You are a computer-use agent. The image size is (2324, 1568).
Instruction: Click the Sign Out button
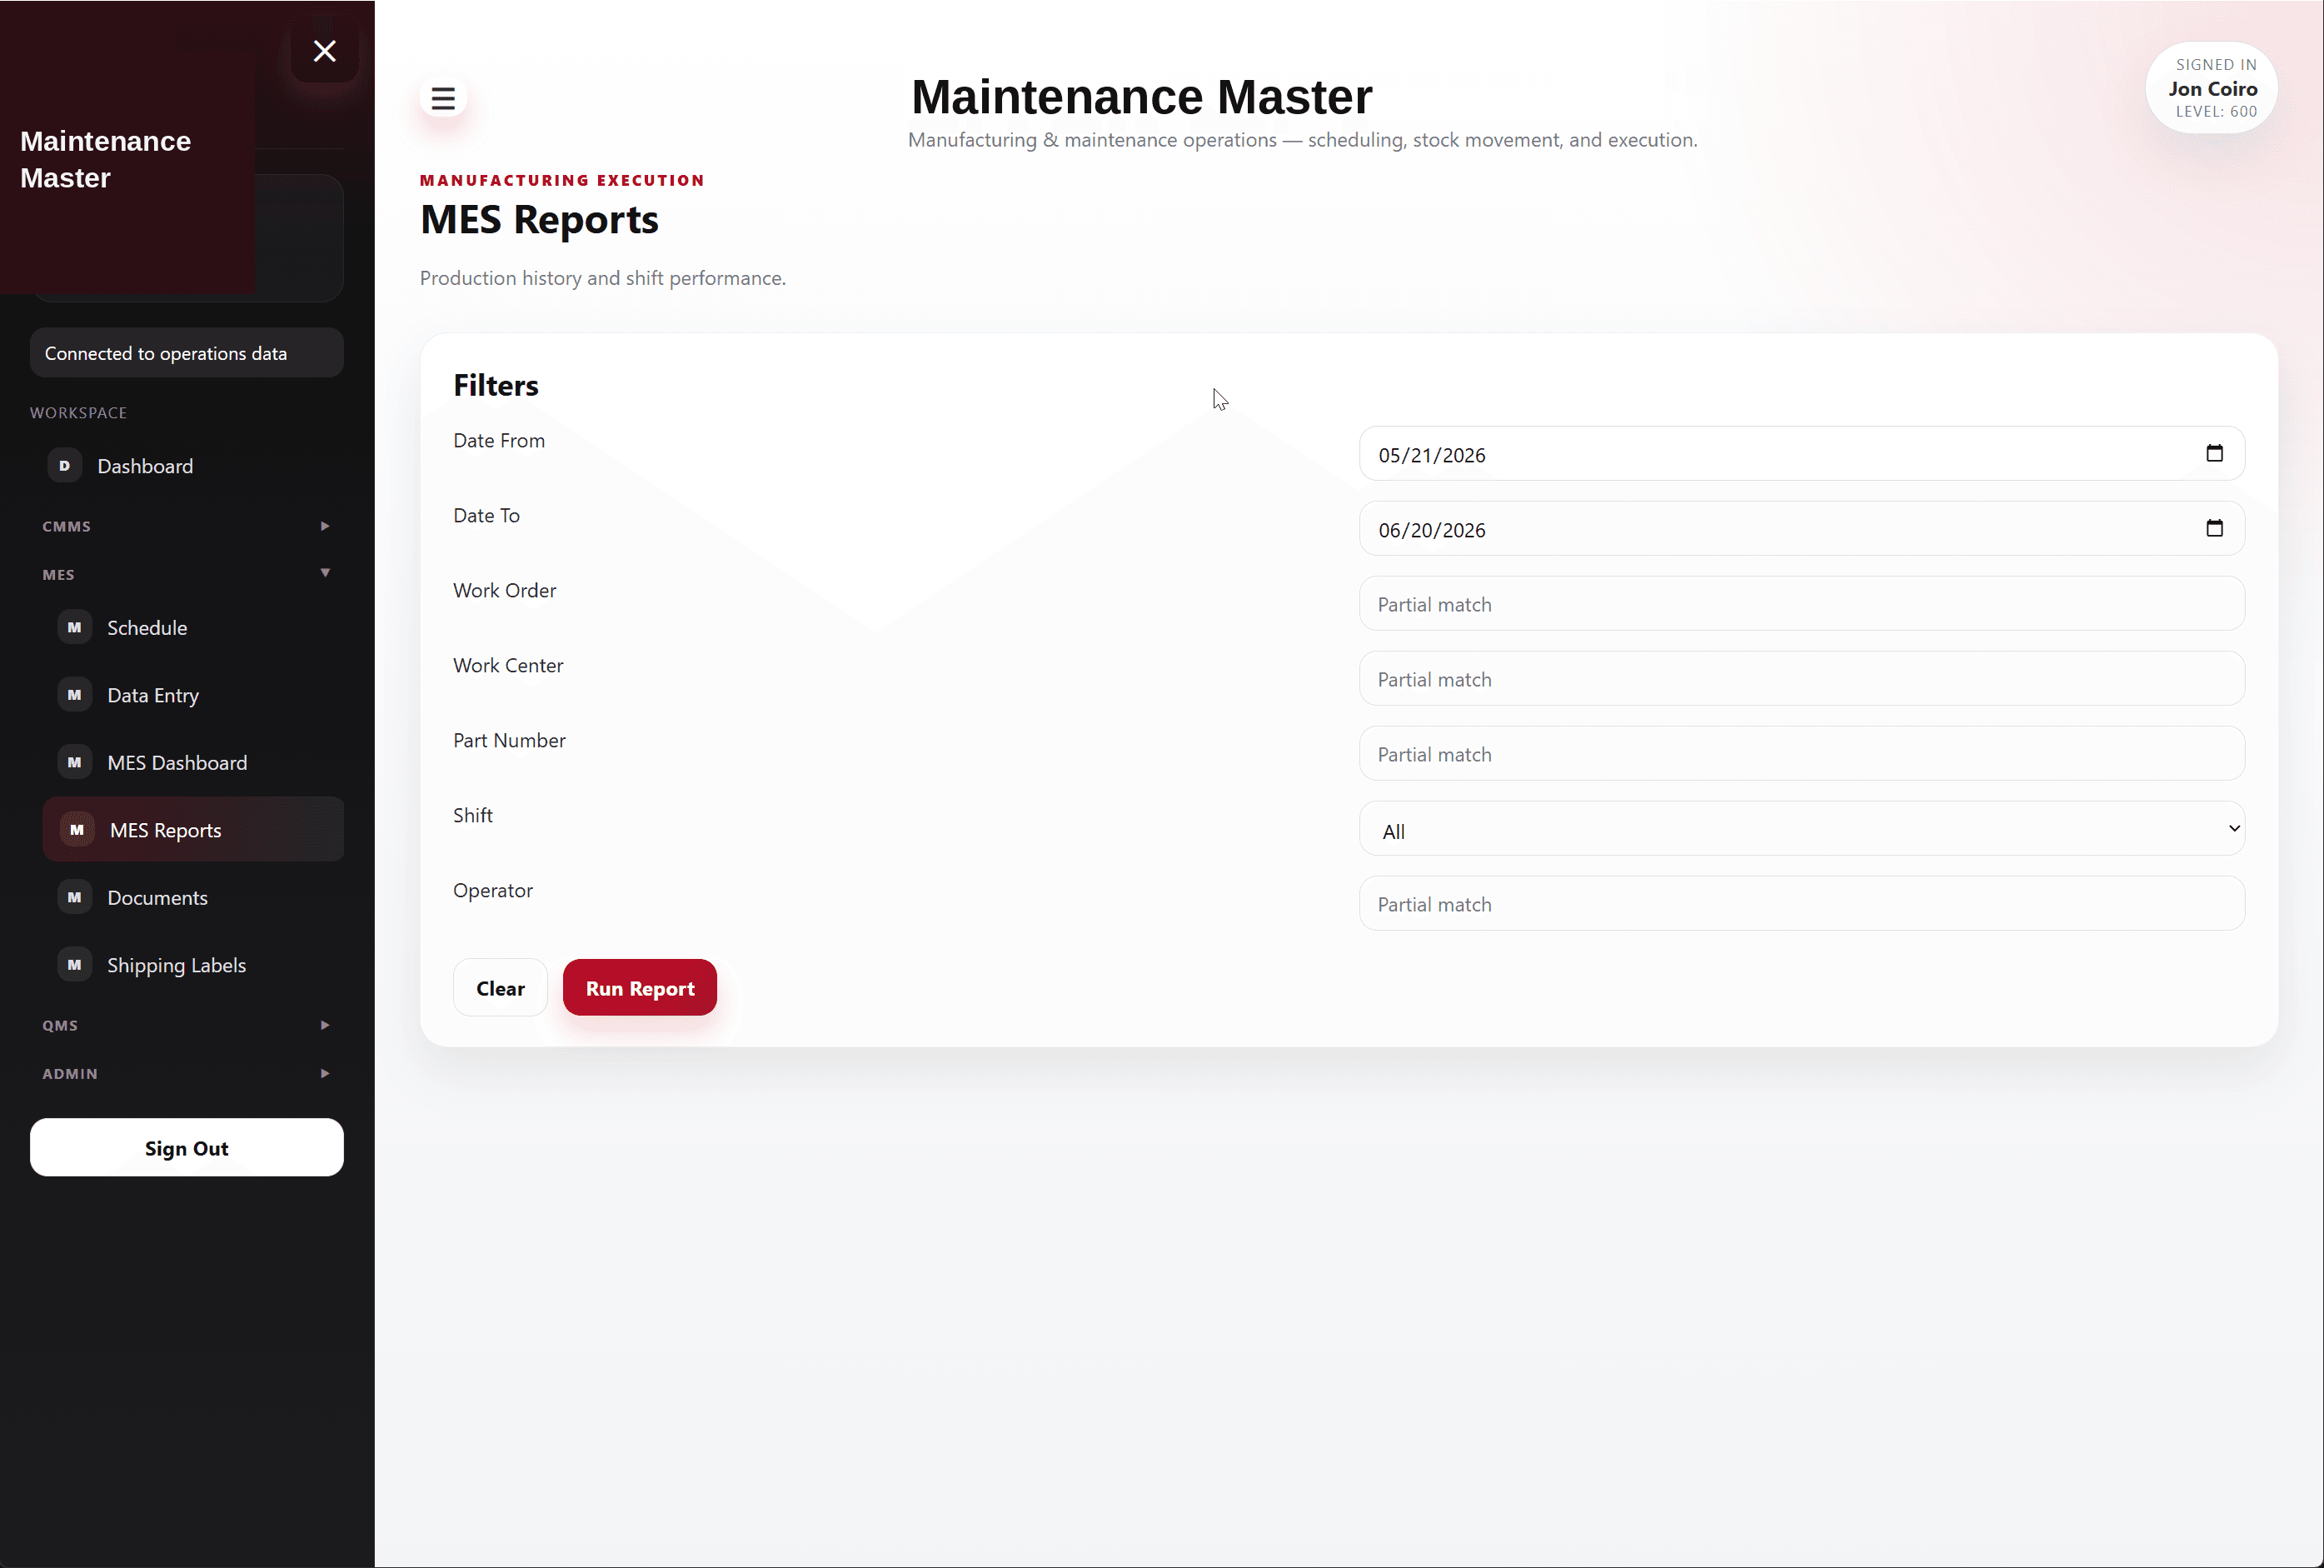[x=187, y=1148]
